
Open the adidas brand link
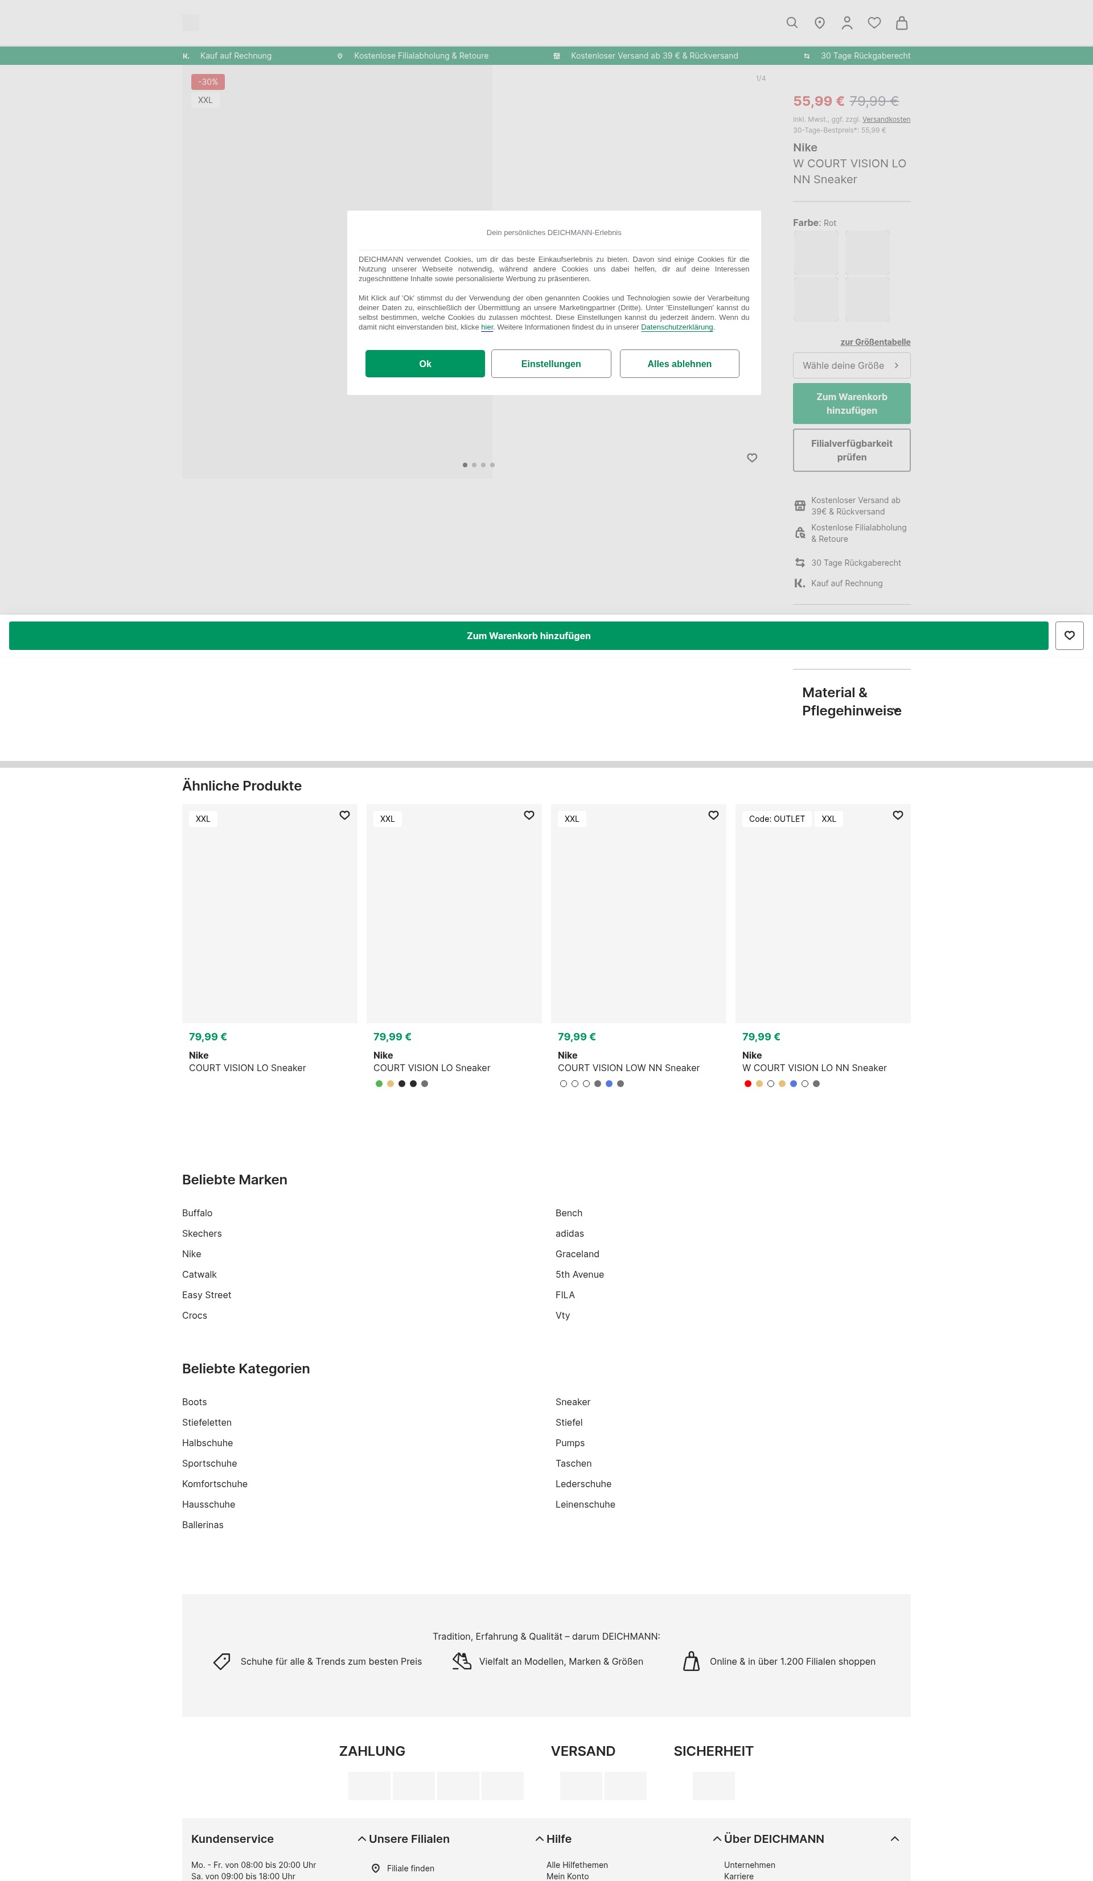[x=570, y=1233]
